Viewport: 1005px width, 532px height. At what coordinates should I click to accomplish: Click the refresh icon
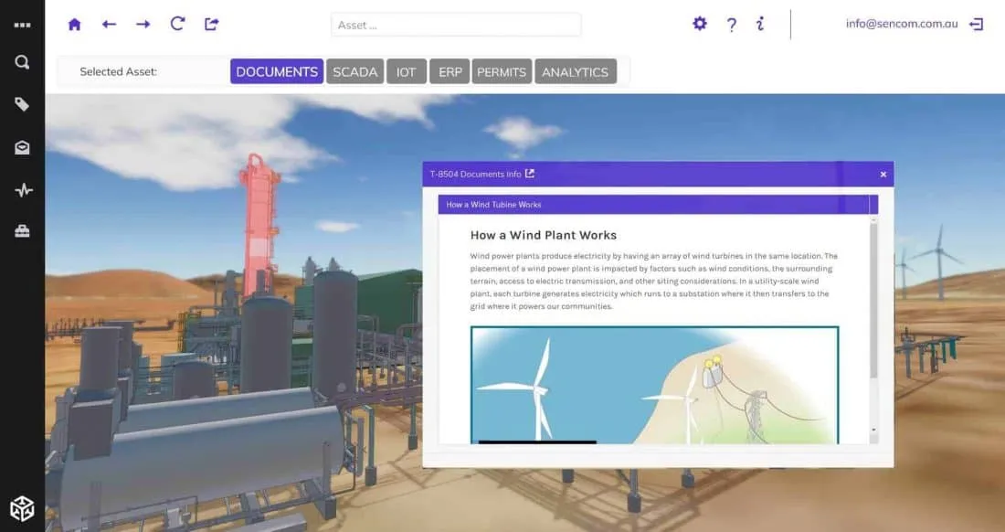tap(177, 25)
